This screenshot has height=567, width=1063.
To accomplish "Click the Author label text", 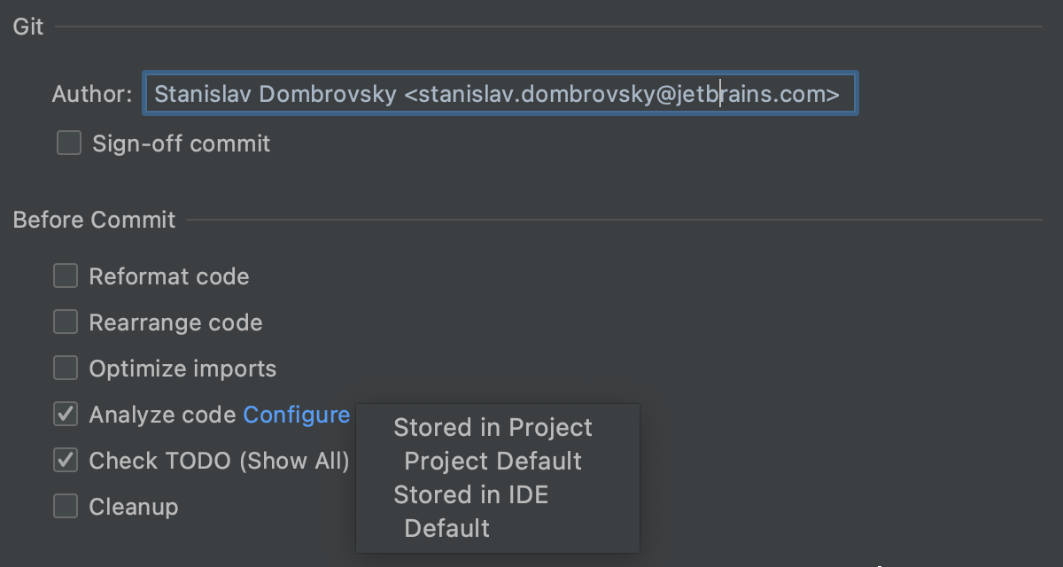I will [92, 95].
